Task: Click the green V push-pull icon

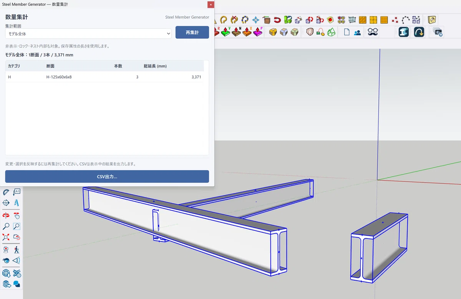Action: [x=226, y=32]
